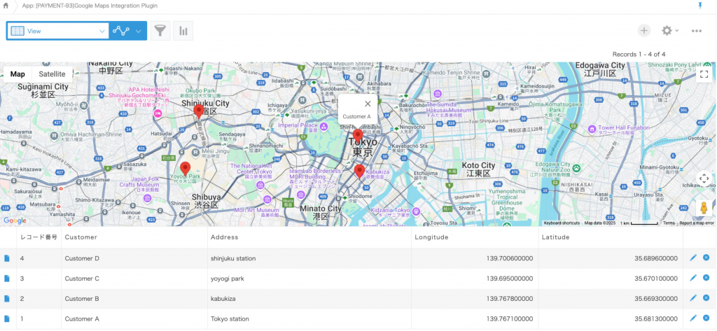Add a new record with plus button

tap(644, 31)
